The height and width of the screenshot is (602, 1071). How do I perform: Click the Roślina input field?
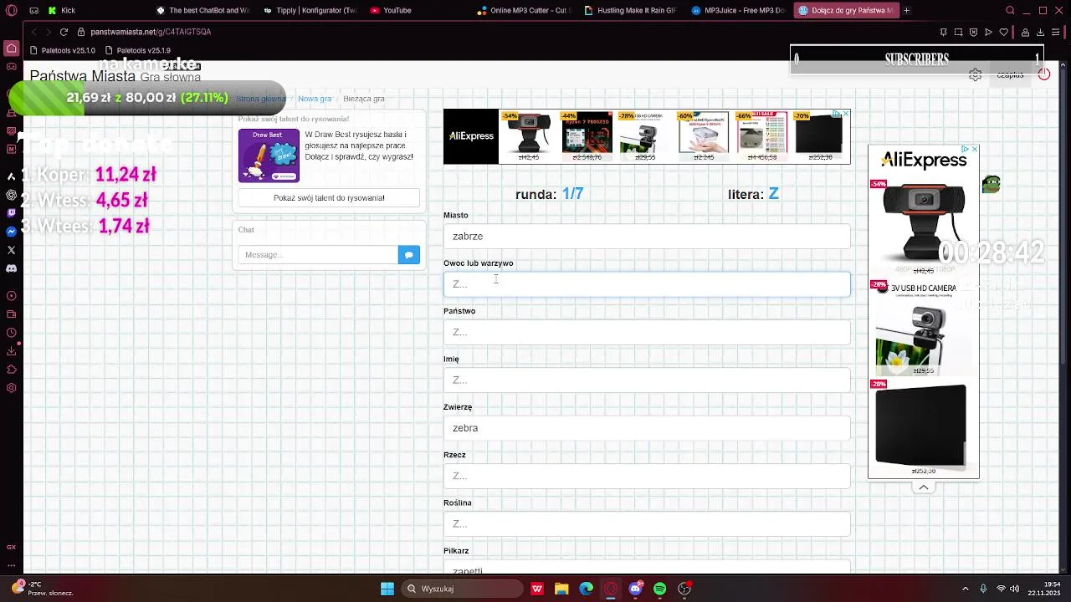(647, 523)
